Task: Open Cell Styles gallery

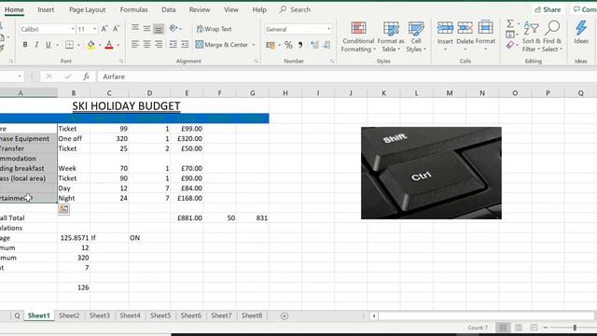Action: point(416,36)
